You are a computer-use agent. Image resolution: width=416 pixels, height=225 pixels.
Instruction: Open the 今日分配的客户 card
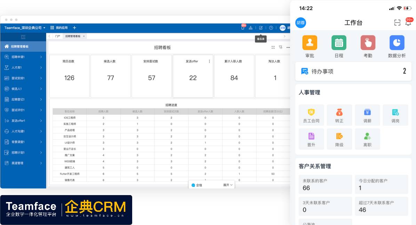382,184
